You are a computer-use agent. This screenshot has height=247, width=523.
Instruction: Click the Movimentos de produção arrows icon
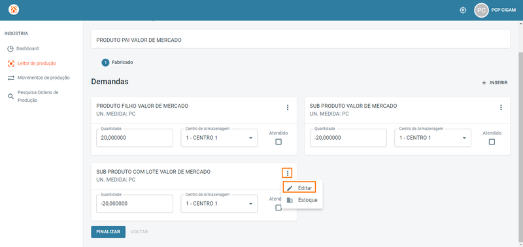(11, 78)
